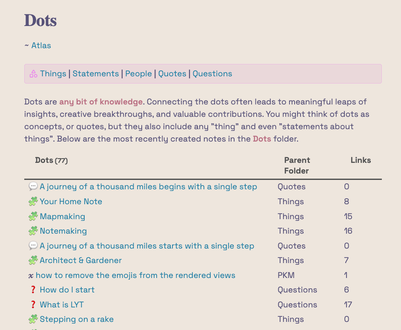Image resolution: width=401 pixels, height=330 pixels.
Task: Go to the Things section link
Action: 53,74
